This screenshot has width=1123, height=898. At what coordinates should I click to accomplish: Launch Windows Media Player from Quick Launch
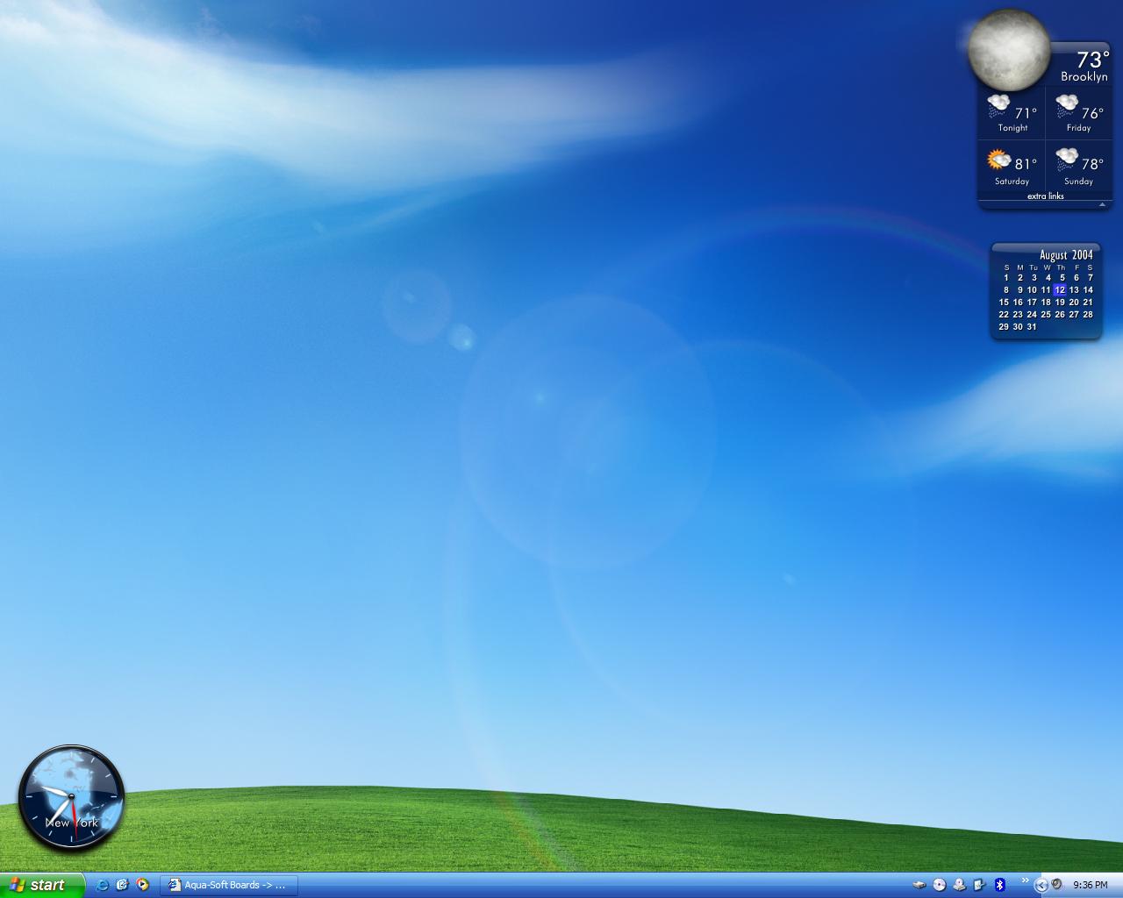tap(142, 885)
